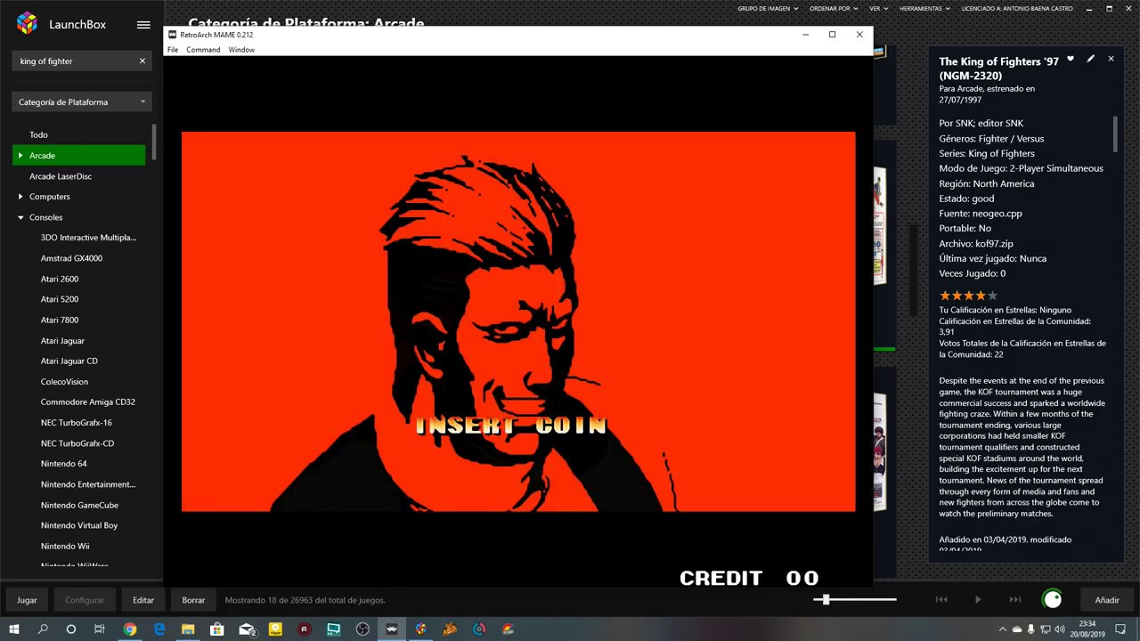Edit game details with pencil icon
Viewport: 1140px width, 641px height.
tap(1091, 59)
